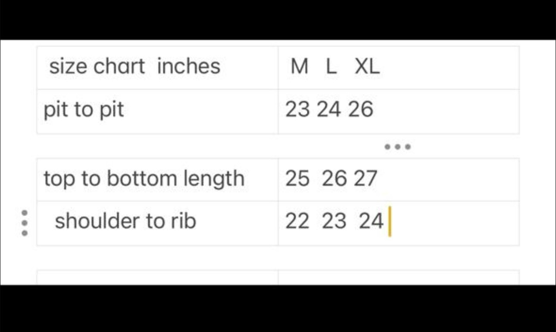Select the empty bottom-left table cell
556x332 pixels.
click(157, 277)
